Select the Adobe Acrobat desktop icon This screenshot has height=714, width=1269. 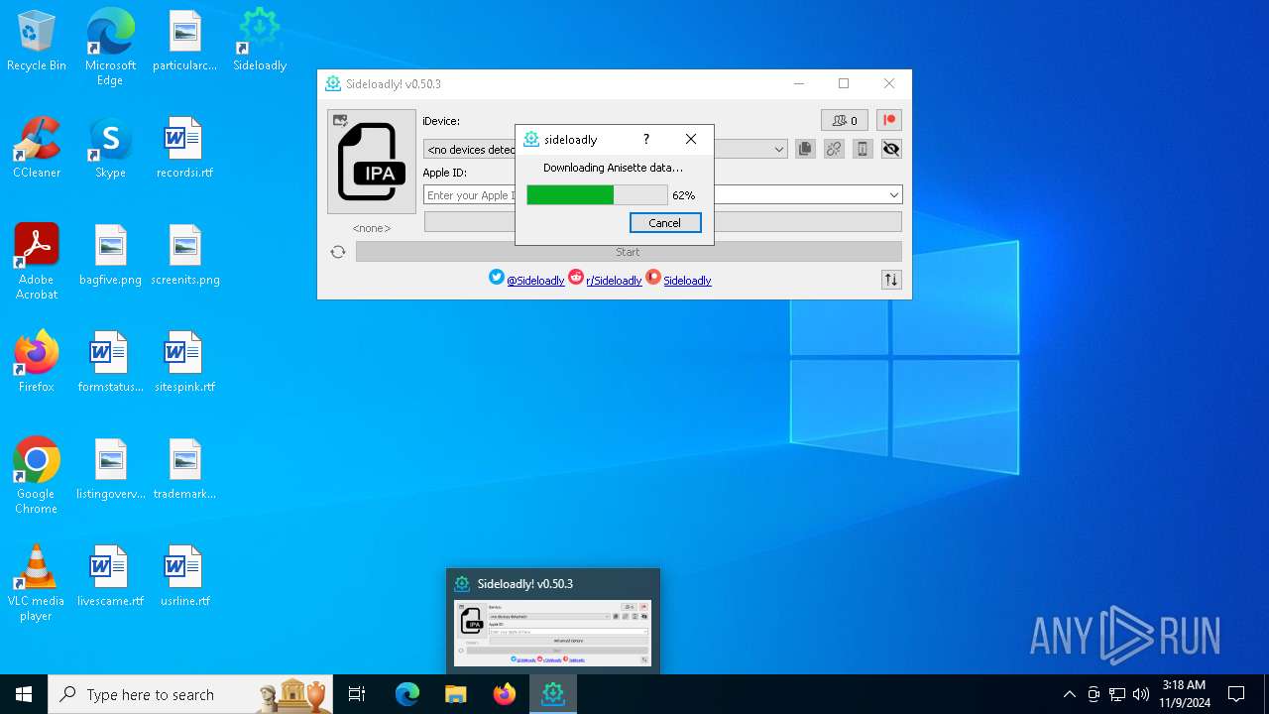pyautogui.click(x=37, y=261)
